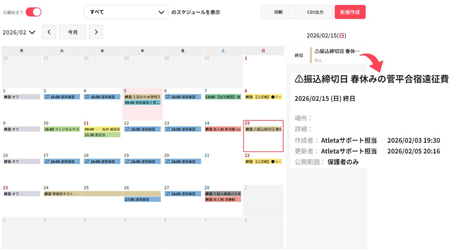Go to next month with right chevron

pyautogui.click(x=96, y=32)
